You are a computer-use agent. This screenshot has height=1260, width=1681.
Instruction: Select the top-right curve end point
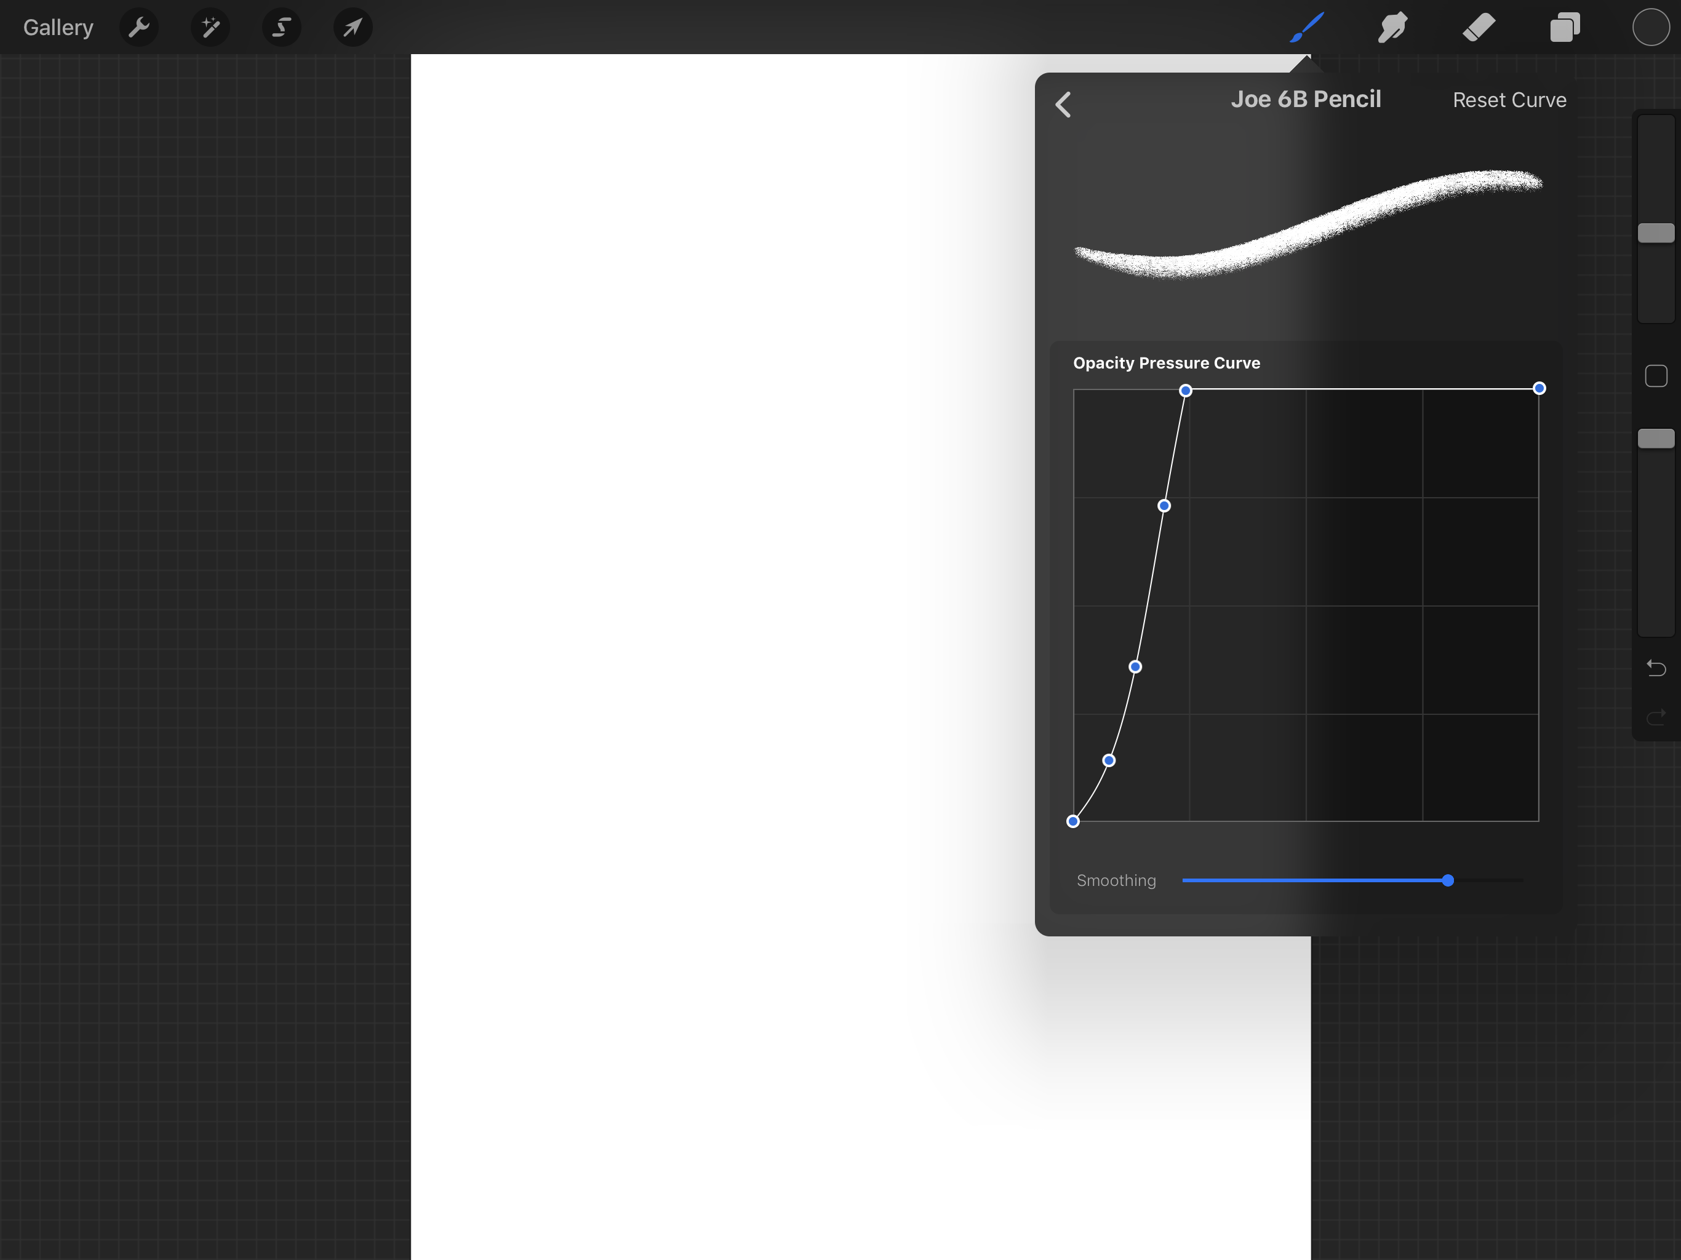click(x=1539, y=388)
